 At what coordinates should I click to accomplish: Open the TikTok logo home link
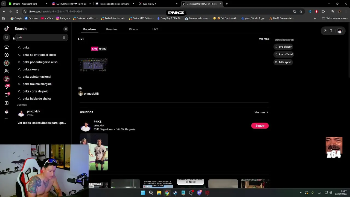click(7, 28)
